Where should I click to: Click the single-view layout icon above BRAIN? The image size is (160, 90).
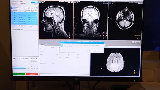(x=12, y=8)
